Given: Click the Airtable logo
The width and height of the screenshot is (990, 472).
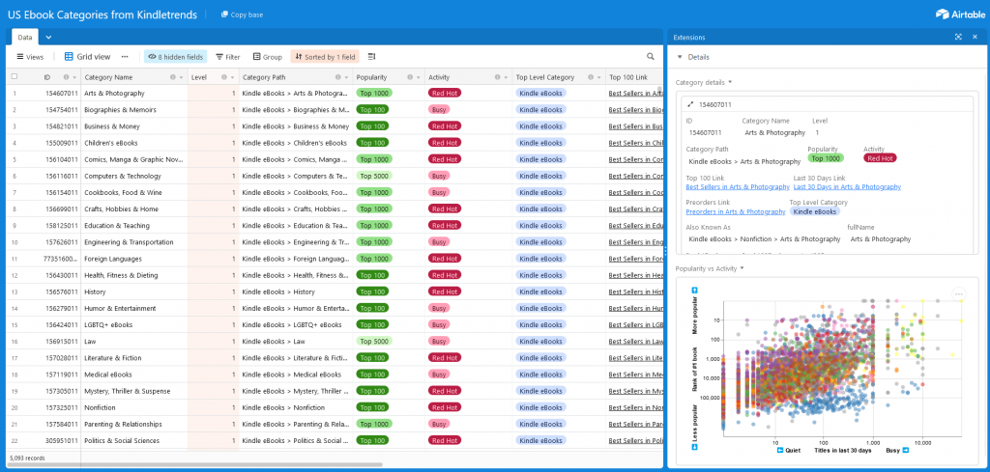Looking at the screenshot, I should pyautogui.click(x=959, y=14).
